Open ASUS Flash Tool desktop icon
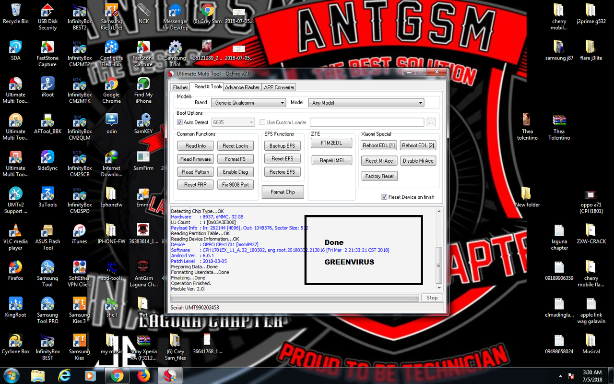The image size is (614, 384). coord(47,237)
